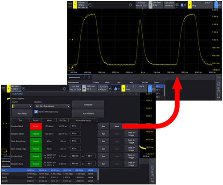
Task: Run the Slow Falling Edge test
Action: 103,149
